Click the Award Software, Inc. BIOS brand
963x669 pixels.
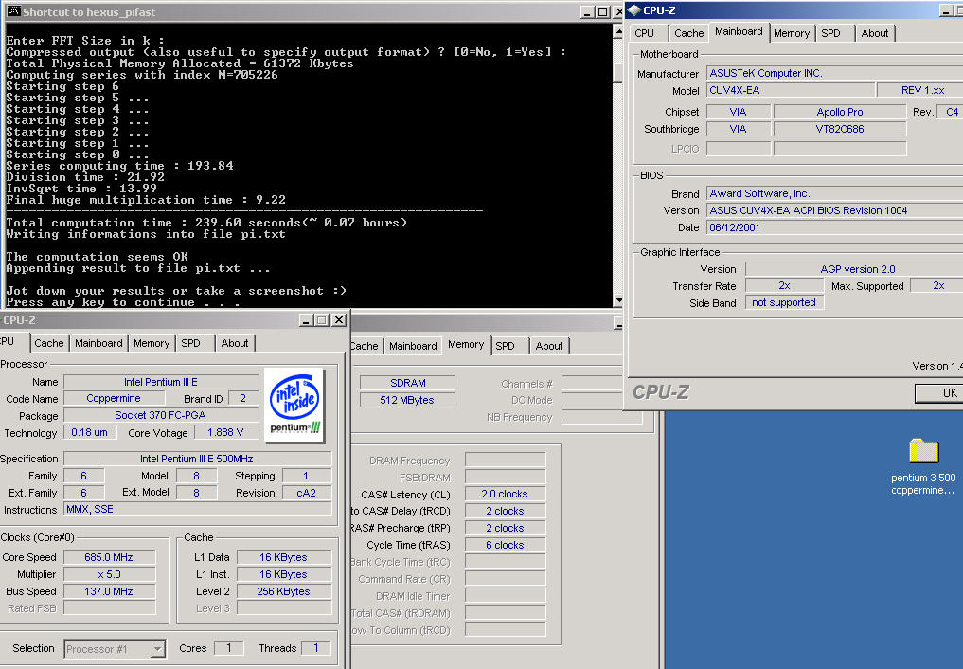(835, 193)
